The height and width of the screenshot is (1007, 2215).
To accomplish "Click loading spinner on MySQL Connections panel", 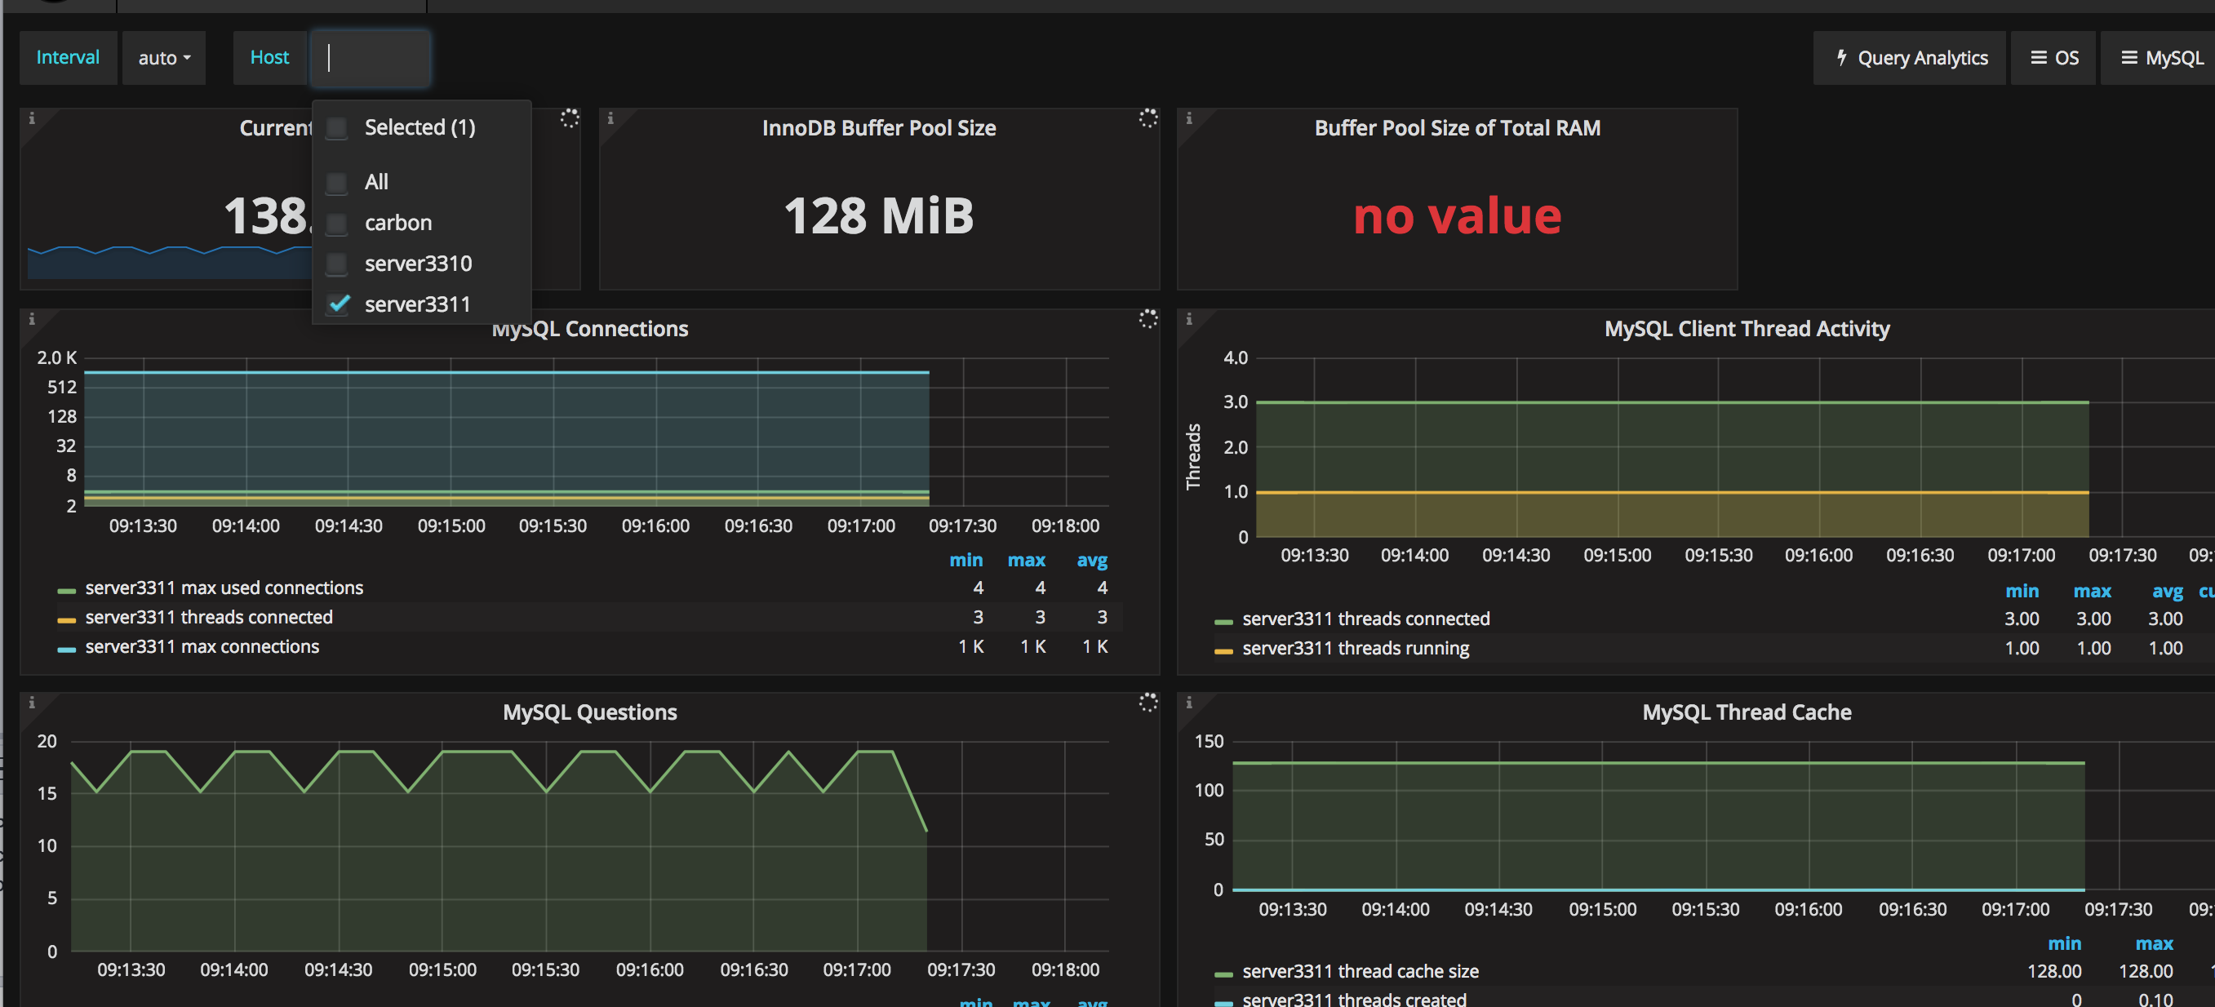I will coord(1148,320).
